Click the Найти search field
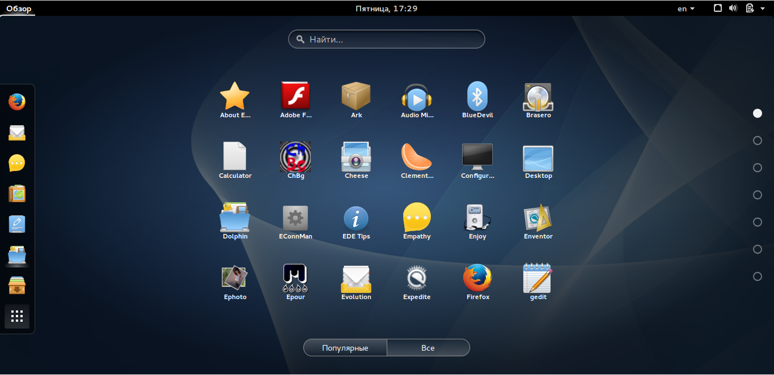This screenshot has width=774, height=375. click(387, 40)
